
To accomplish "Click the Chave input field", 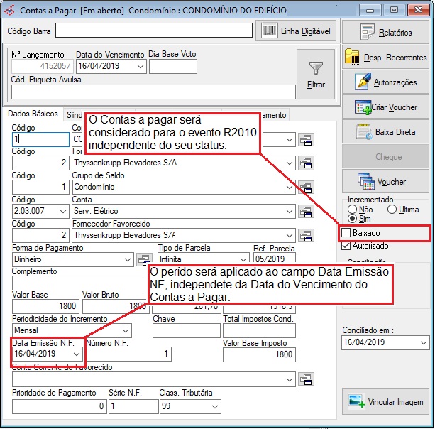I will point(187,331).
